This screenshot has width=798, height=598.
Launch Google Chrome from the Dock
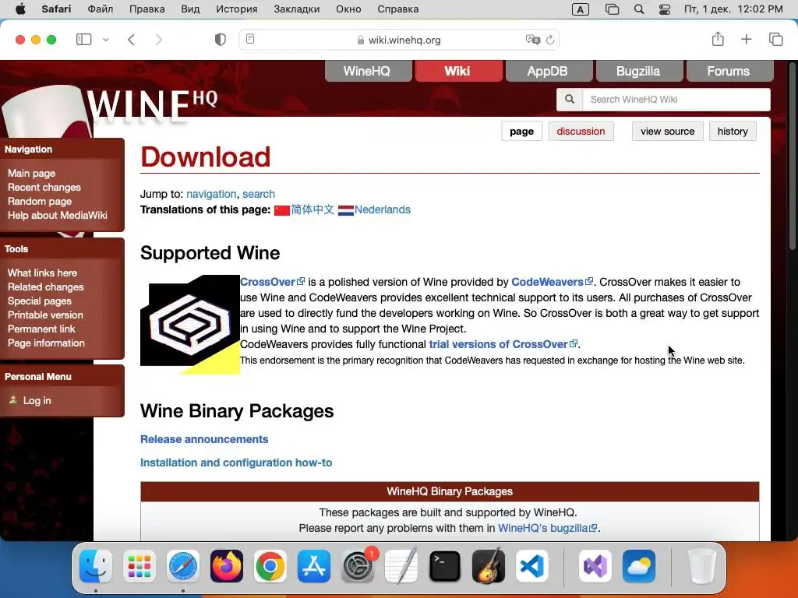click(270, 566)
